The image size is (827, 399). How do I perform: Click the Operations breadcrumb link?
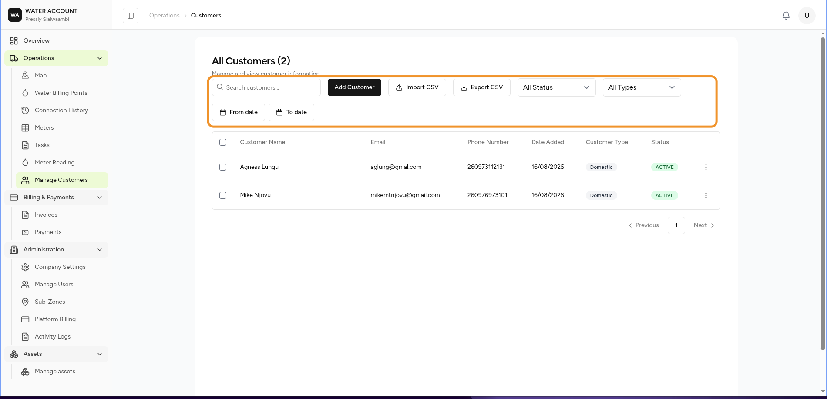164,16
